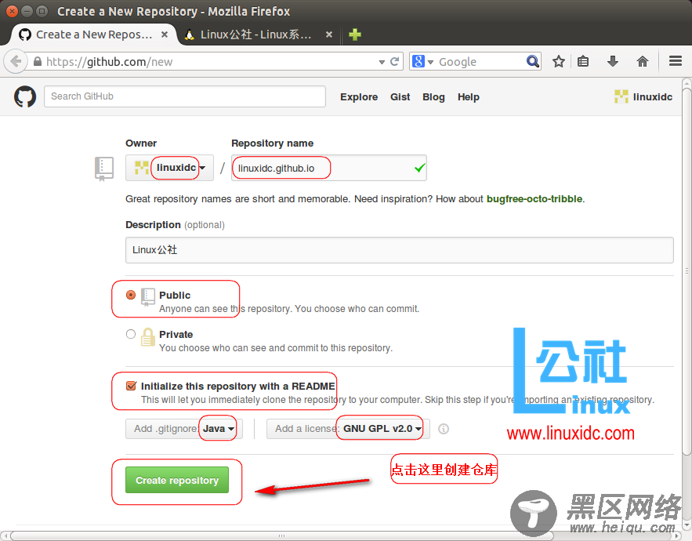Click the Search GitHub field
The image size is (692, 541).
click(185, 96)
